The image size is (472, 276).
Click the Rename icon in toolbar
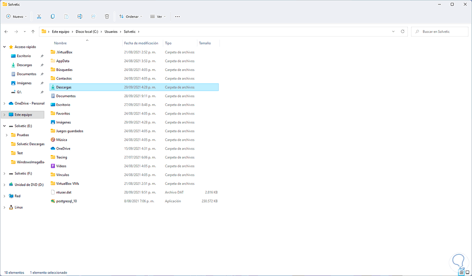tap(80, 16)
